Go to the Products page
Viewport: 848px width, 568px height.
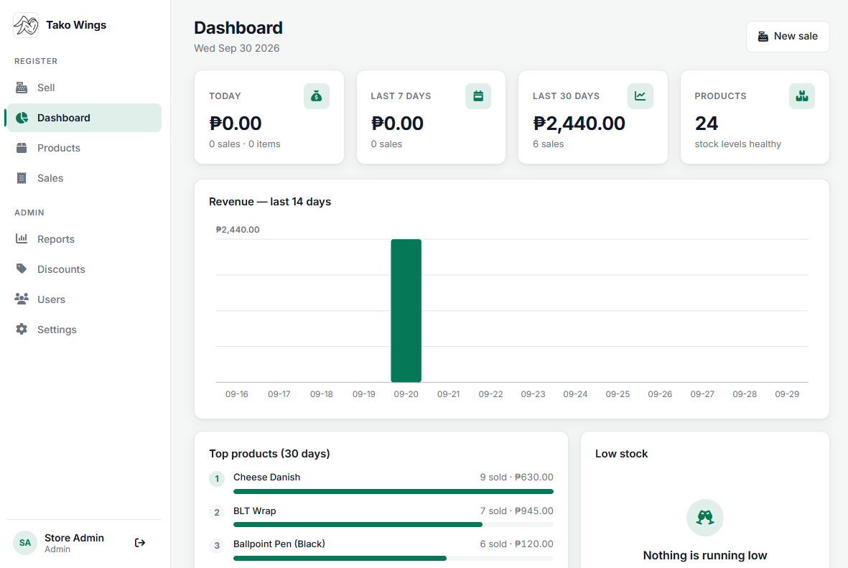tap(84, 148)
